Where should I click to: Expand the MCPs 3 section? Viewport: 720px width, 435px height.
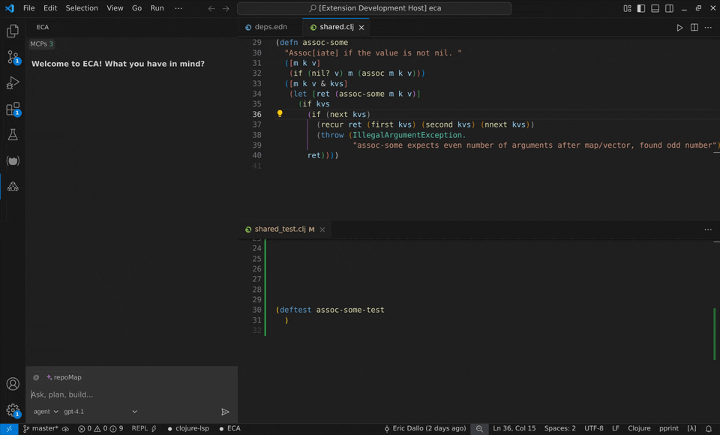point(41,43)
